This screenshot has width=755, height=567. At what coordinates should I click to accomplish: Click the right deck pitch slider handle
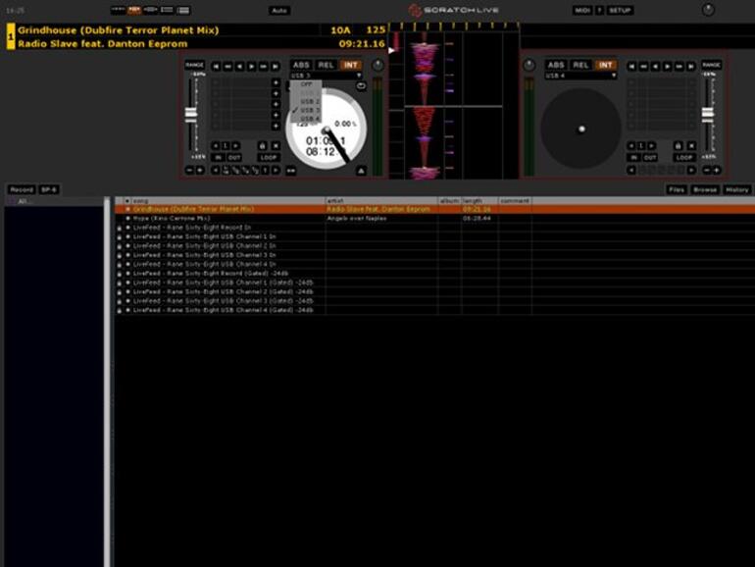[708, 113]
